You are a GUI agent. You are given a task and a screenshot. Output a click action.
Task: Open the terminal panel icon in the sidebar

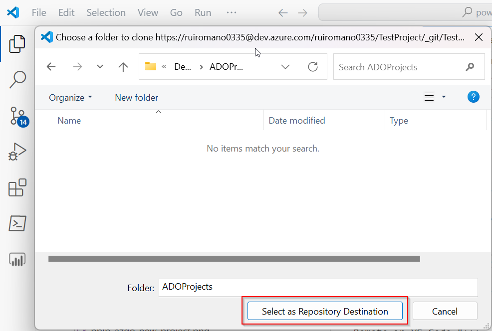17,223
